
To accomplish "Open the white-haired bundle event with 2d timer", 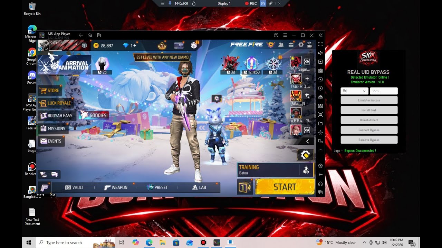I will (x=102, y=65).
